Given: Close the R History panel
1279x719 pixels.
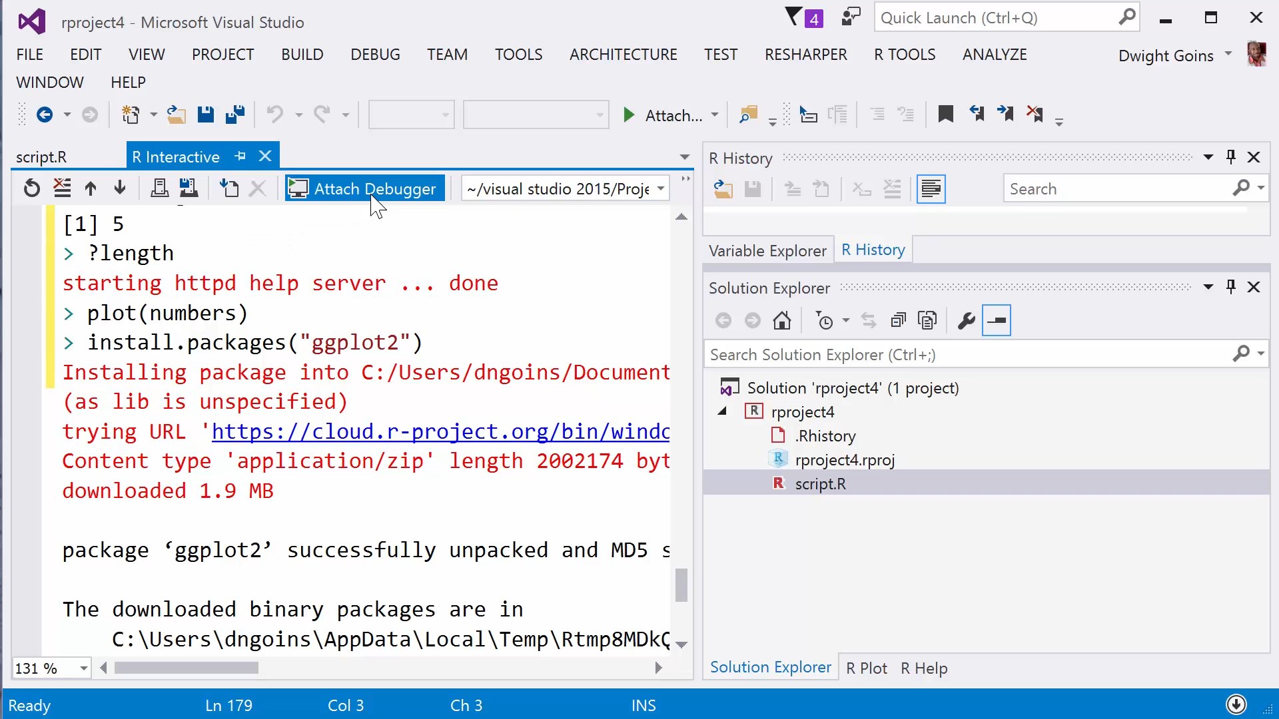Looking at the screenshot, I should 1254,157.
